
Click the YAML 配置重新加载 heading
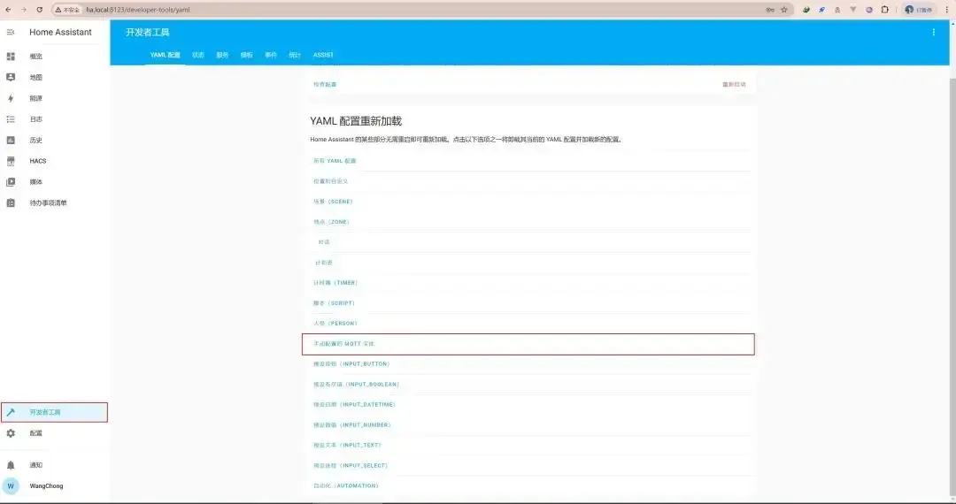(x=356, y=121)
